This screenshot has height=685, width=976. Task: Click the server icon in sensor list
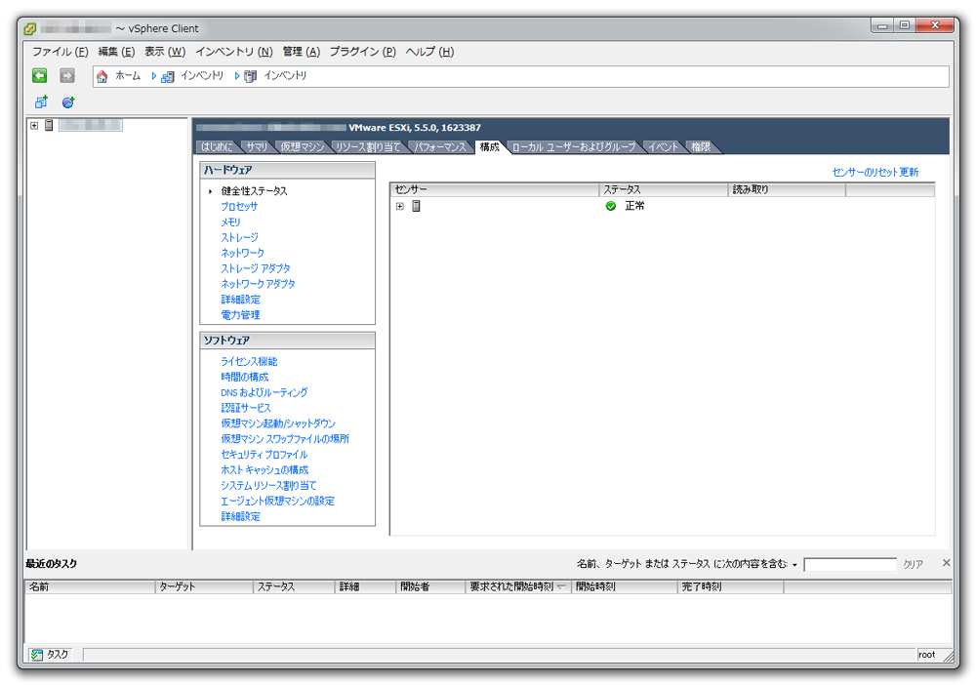pyautogui.click(x=417, y=206)
